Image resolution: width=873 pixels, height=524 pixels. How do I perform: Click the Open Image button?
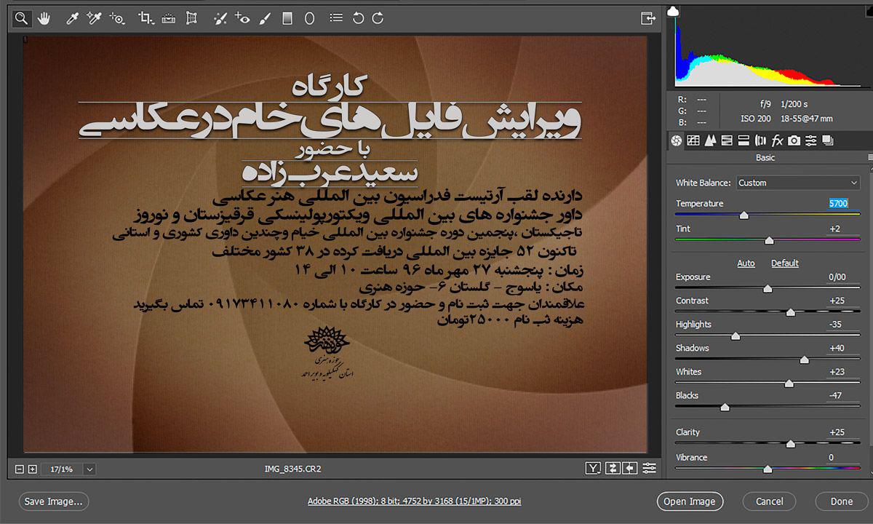pos(690,501)
